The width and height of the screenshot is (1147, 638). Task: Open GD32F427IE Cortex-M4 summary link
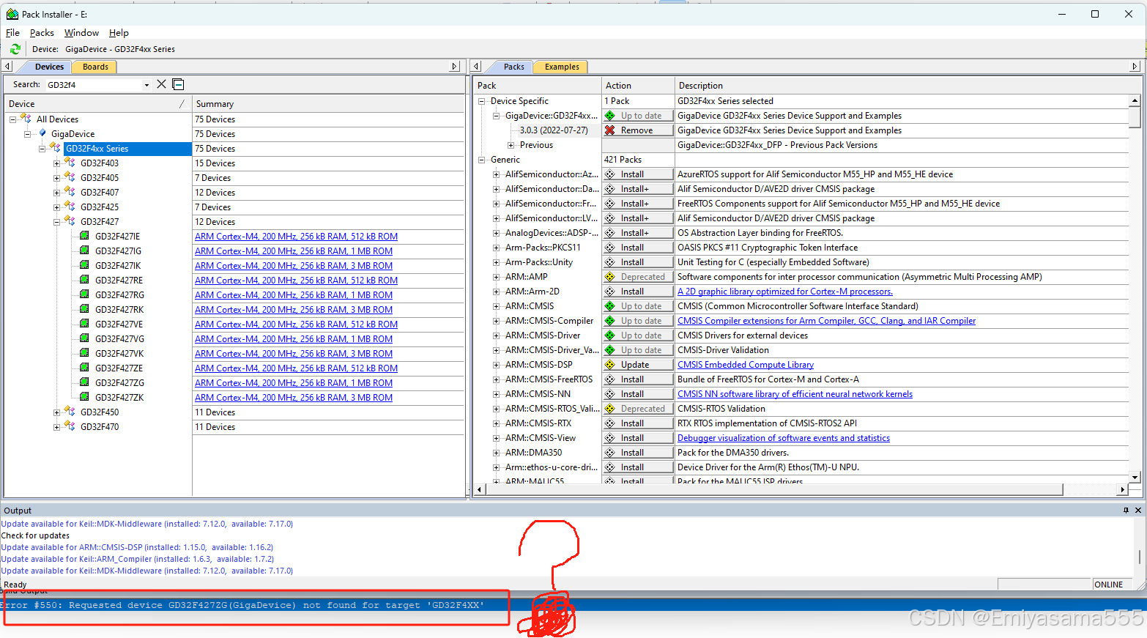click(296, 237)
